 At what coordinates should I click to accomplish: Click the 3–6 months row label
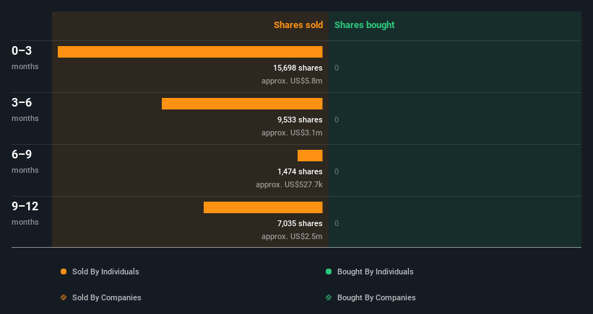tap(25, 109)
